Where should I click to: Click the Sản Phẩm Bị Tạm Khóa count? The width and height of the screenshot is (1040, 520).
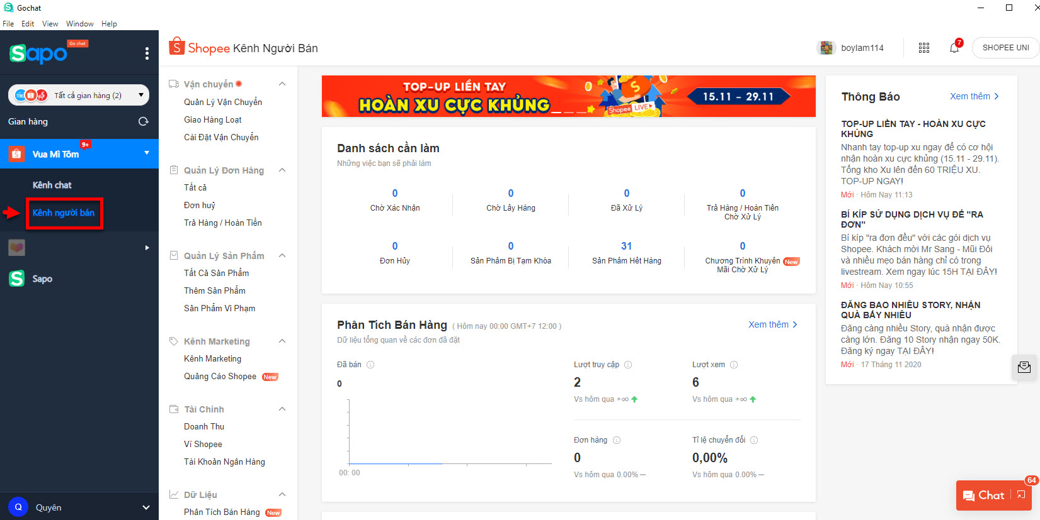pyautogui.click(x=511, y=246)
